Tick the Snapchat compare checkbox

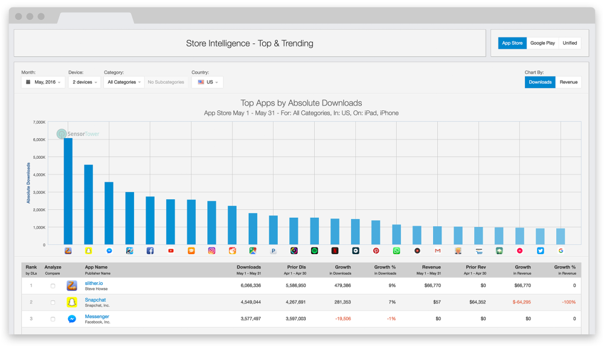coord(53,302)
